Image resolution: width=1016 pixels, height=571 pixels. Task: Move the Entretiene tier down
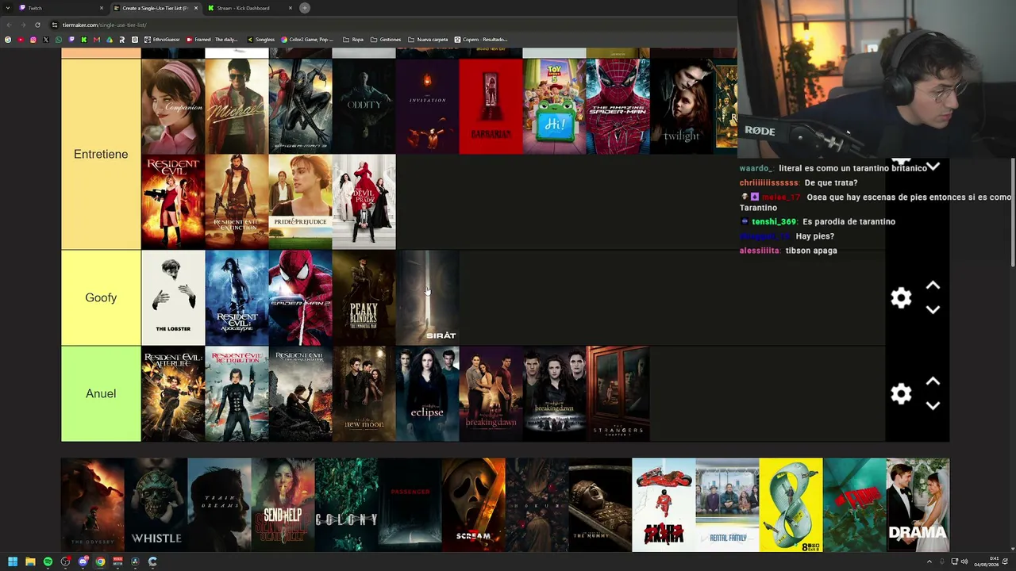pyautogui.click(x=933, y=167)
